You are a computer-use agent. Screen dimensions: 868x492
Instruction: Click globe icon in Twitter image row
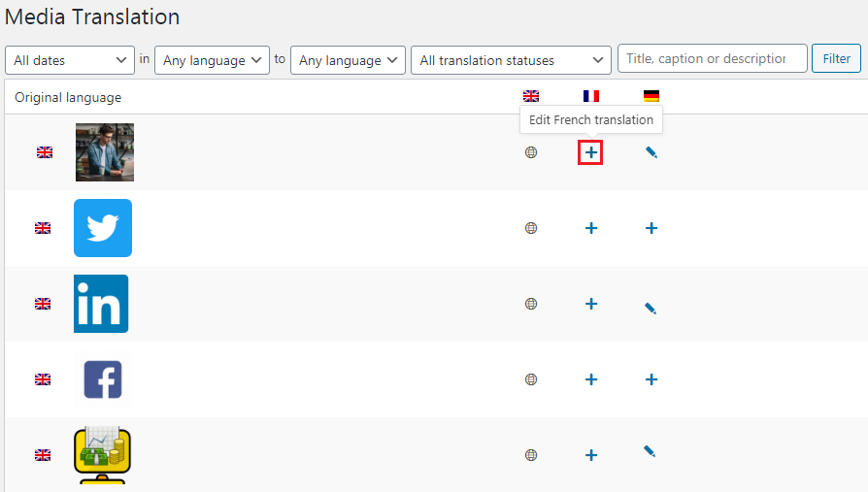530,228
